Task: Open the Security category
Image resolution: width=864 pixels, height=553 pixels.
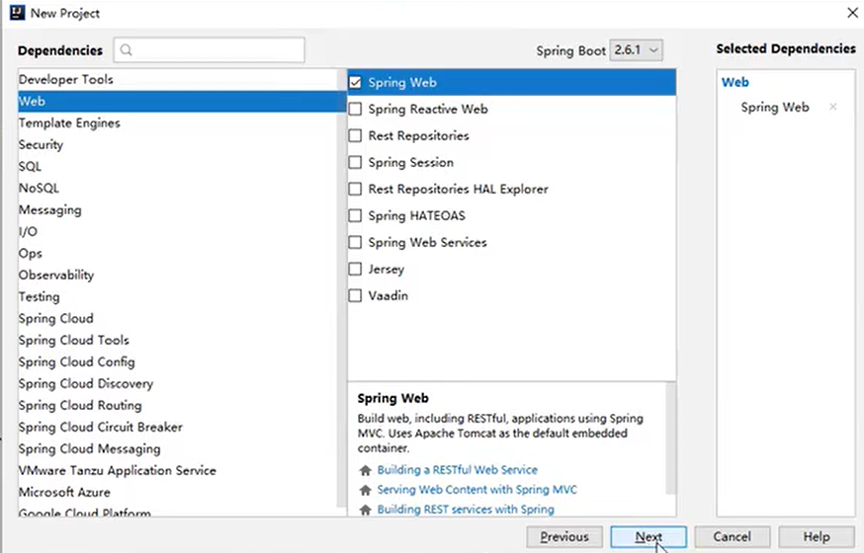Action: click(177, 145)
